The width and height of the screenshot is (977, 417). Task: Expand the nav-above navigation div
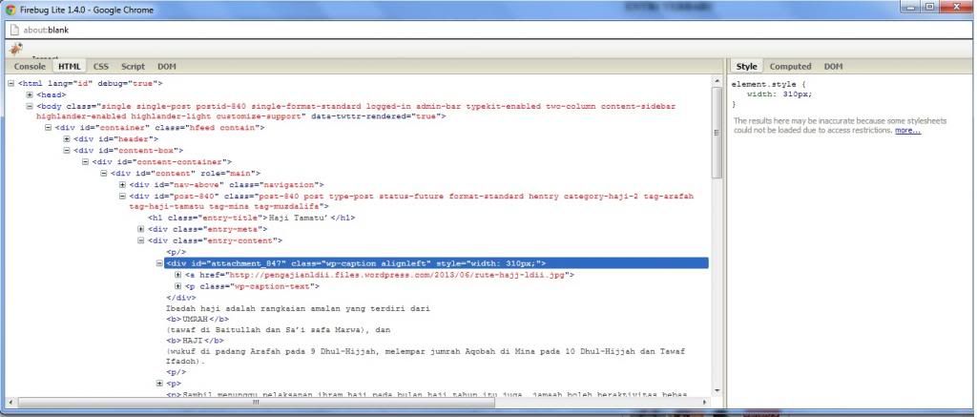pyautogui.click(x=122, y=184)
